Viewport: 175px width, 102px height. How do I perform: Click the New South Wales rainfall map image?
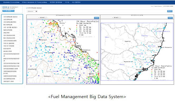tap(137, 52)
